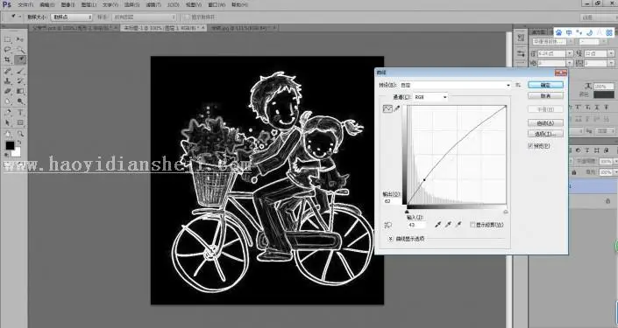The height and width of the screenshot is (328, 618).
Task: Select the Rectangular Marquee tool
Action: 8,39
